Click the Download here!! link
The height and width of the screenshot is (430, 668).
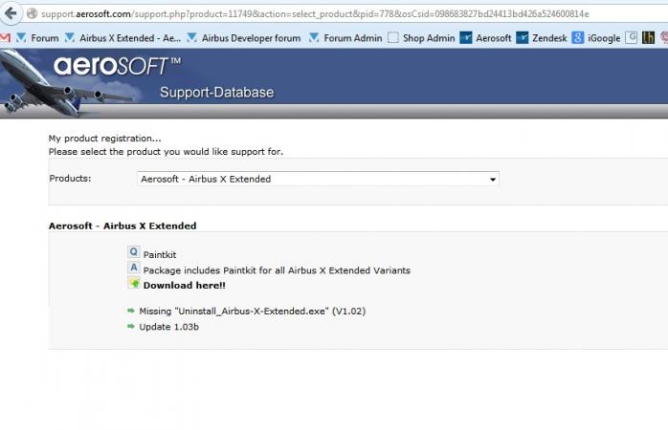pos(185,285)
